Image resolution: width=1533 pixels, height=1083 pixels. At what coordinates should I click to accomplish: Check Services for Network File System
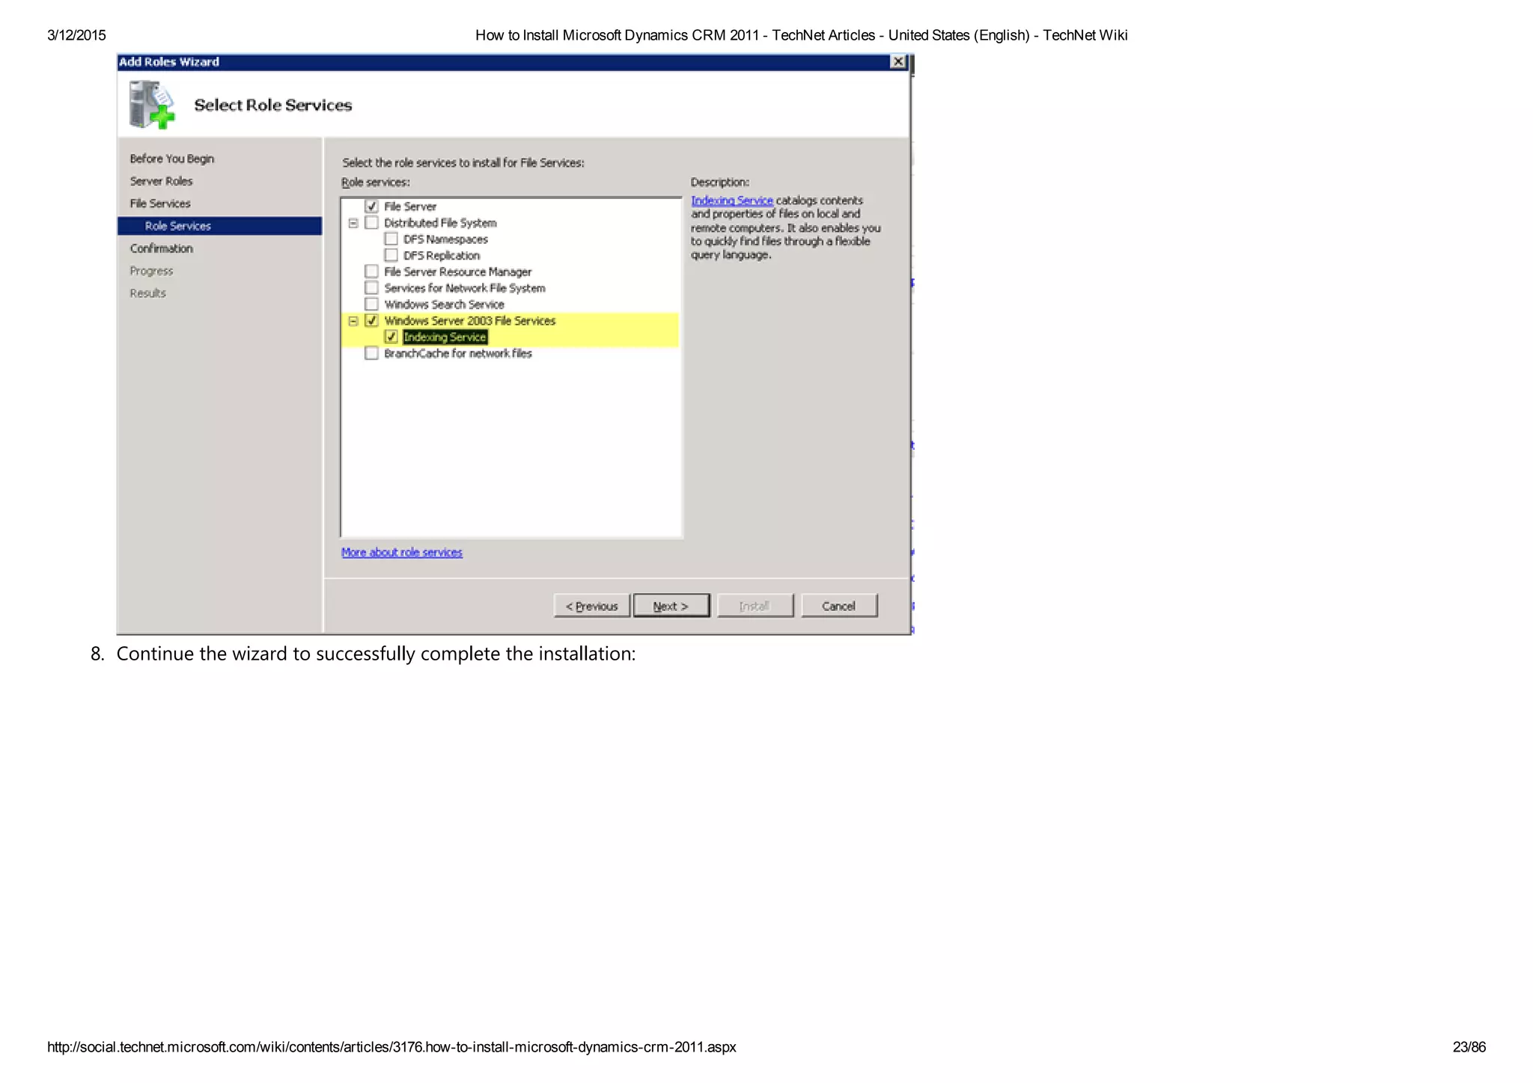371,288
